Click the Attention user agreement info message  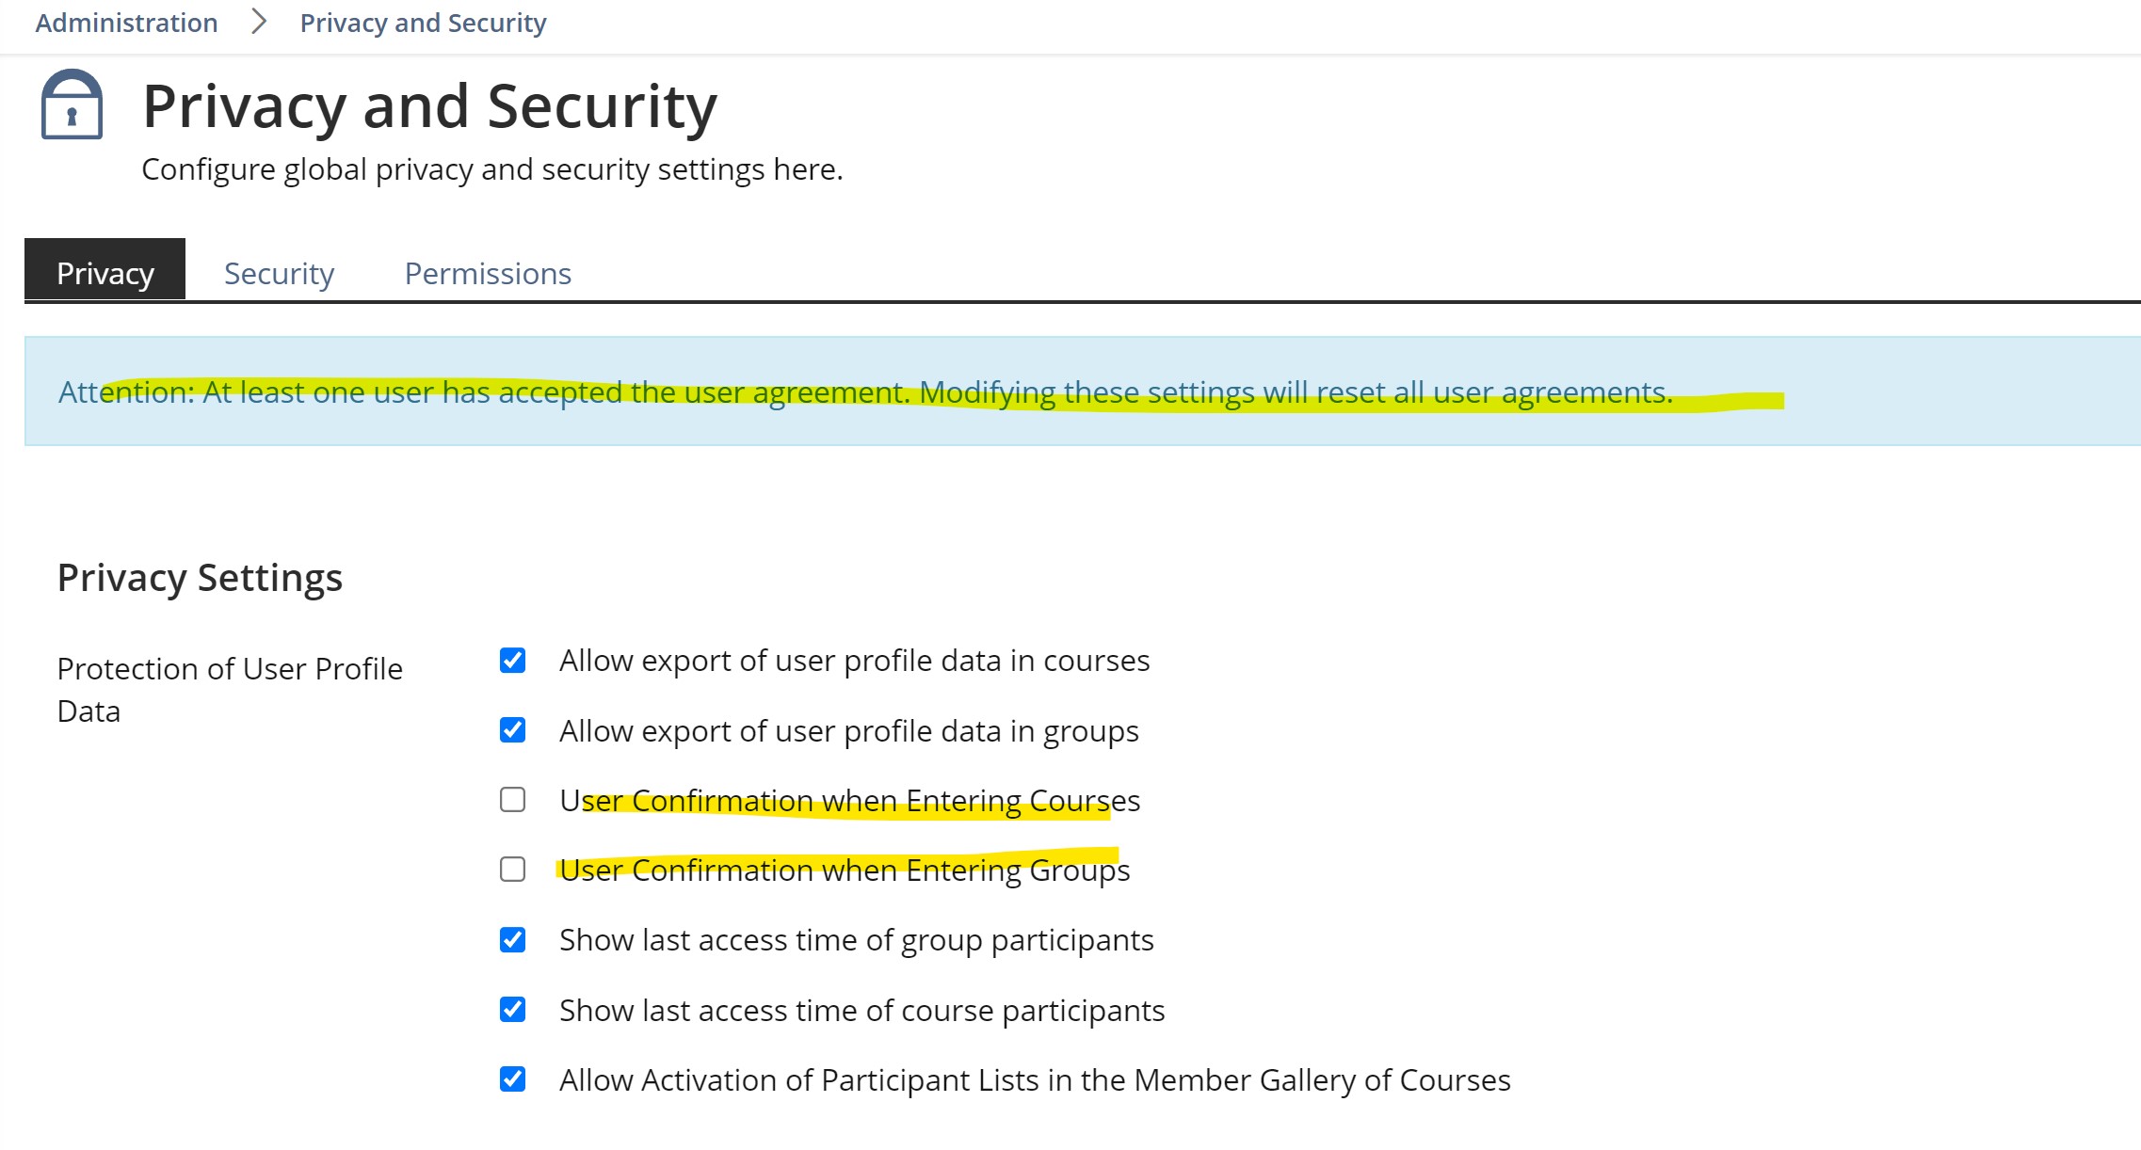[x=864, y=391]
